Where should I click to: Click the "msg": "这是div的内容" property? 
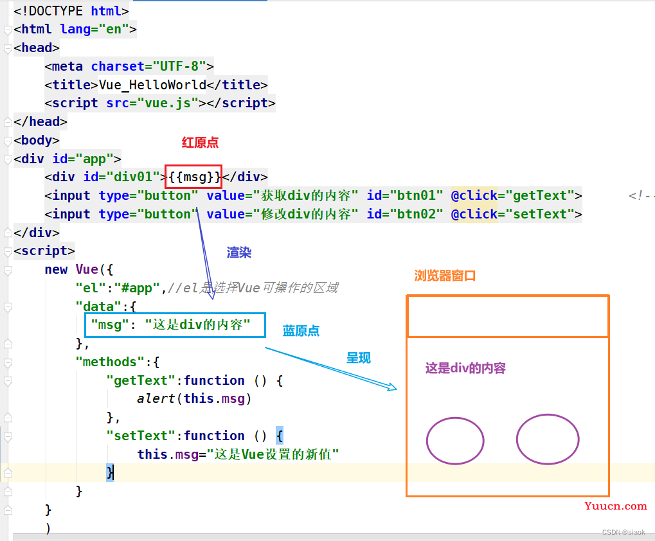coord(170,324)
